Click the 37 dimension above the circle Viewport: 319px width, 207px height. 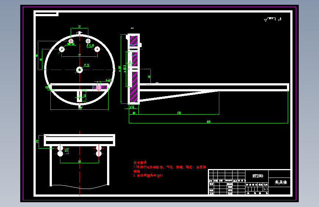pyautogui.click(x=79, y=27)
